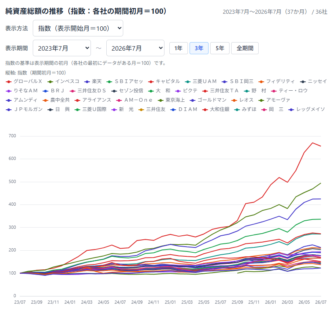
Task: Click ＪＰモルガン legend entry
Action: click(24, 109)
